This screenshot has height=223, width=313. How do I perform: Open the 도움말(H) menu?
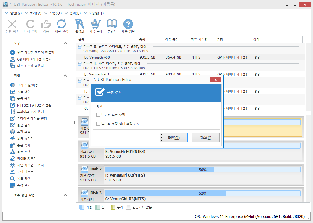click(x=93, y=13)
